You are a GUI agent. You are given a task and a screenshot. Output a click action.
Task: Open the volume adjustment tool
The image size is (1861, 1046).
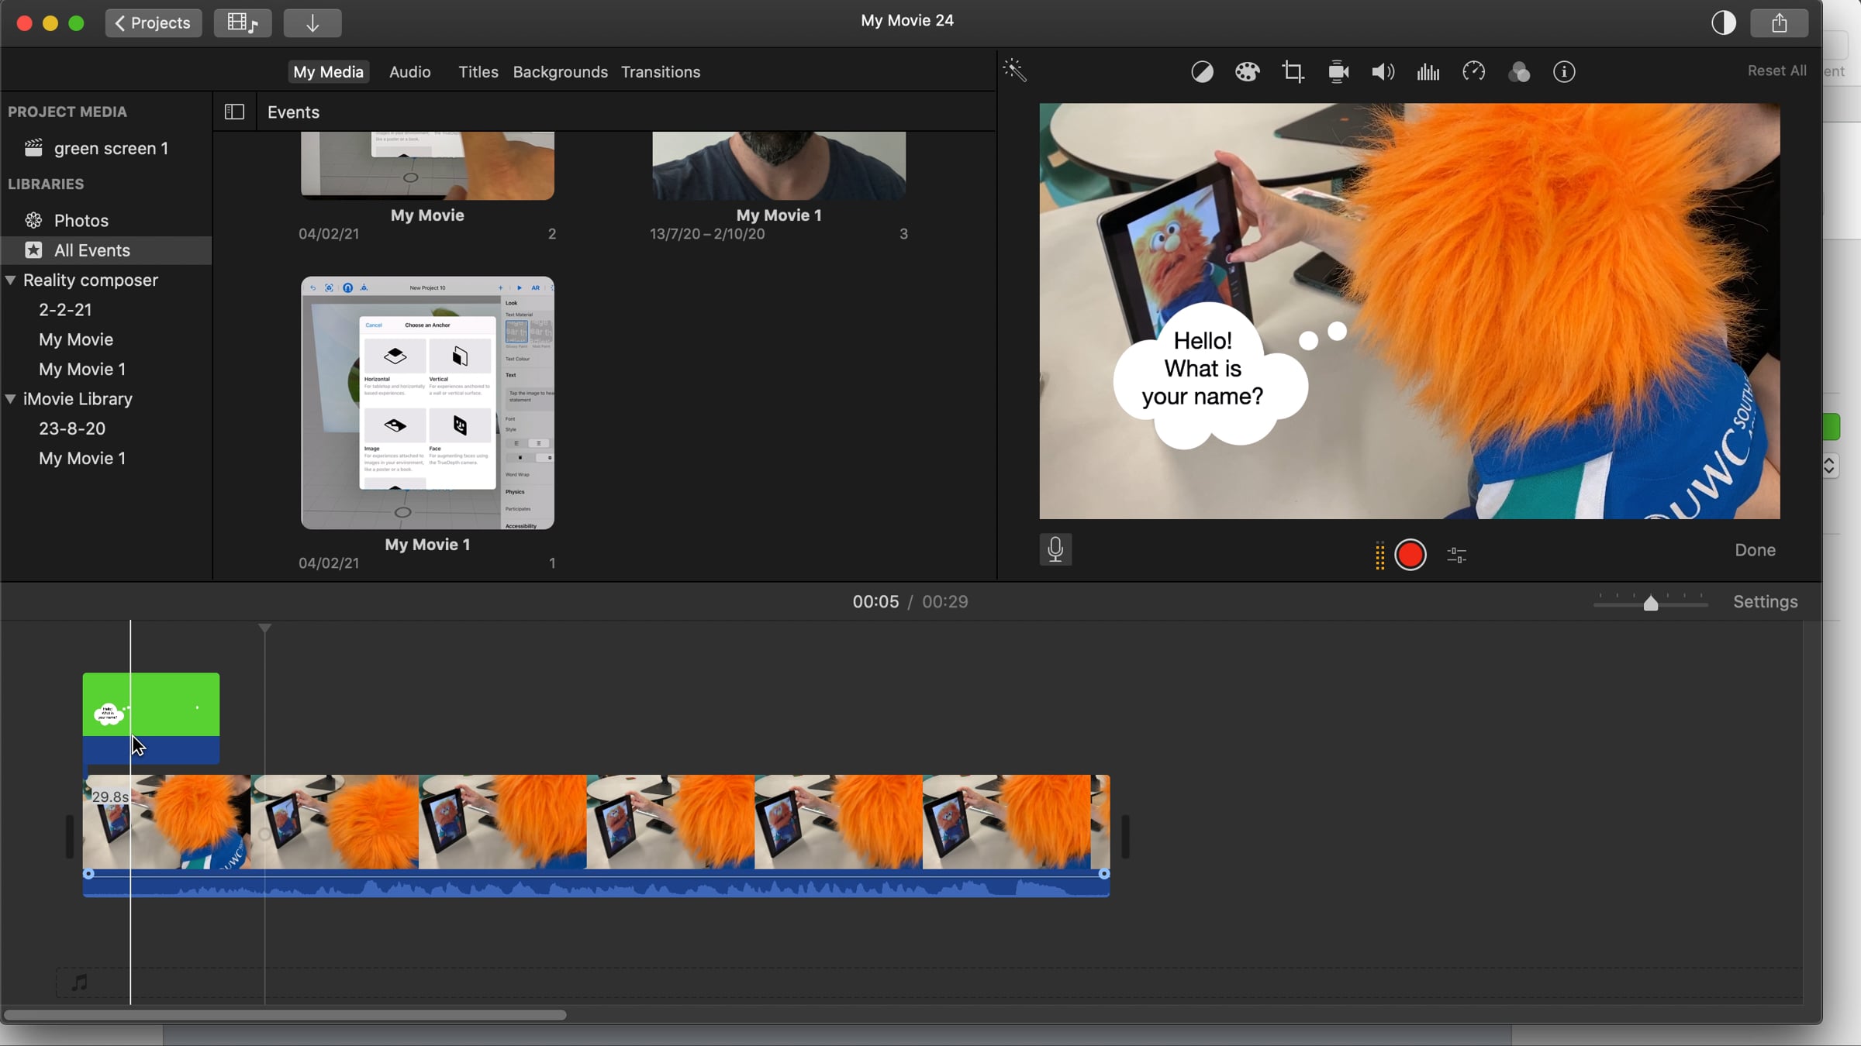tap(1383, 72)
